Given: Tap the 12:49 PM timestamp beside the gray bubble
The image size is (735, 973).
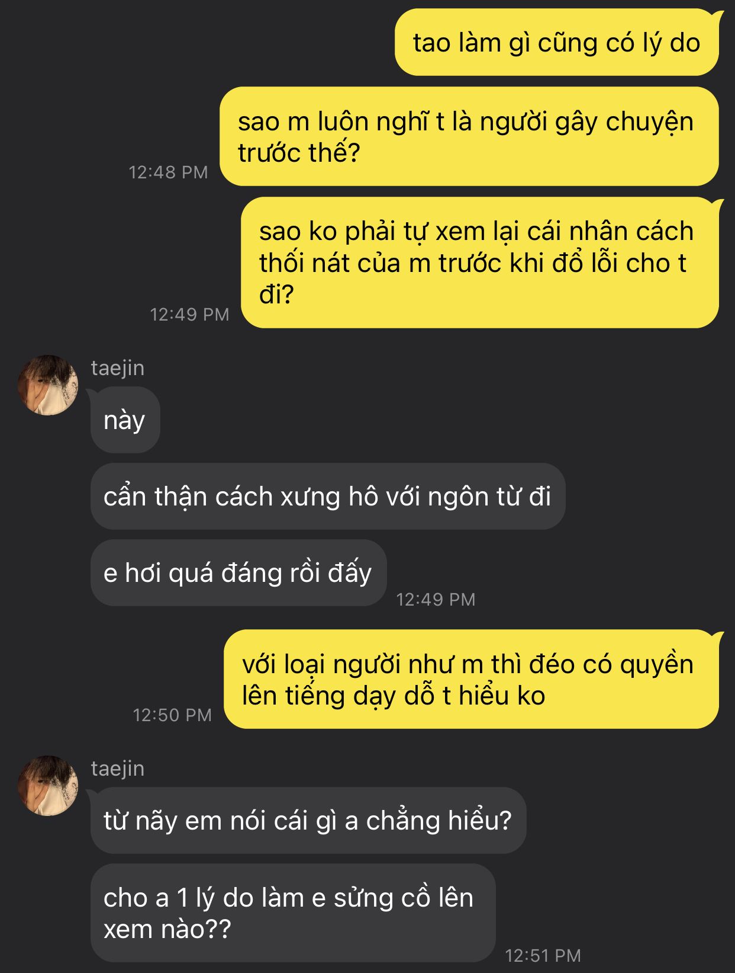Looking at the screenshot, I should point(436,600).
